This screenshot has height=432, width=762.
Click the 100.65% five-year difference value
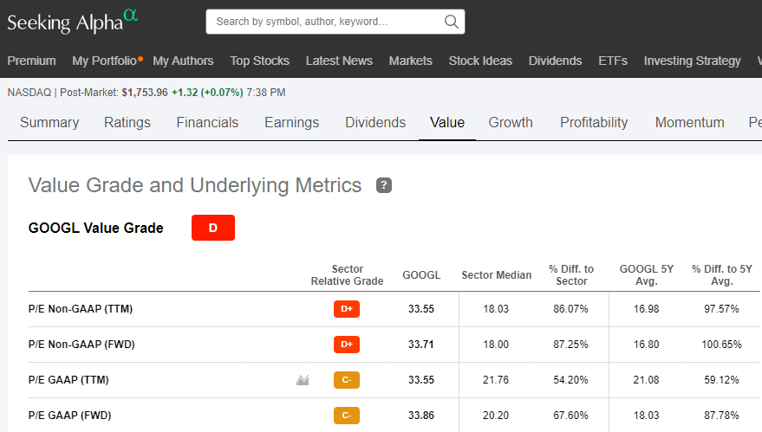tap(721, 345)
